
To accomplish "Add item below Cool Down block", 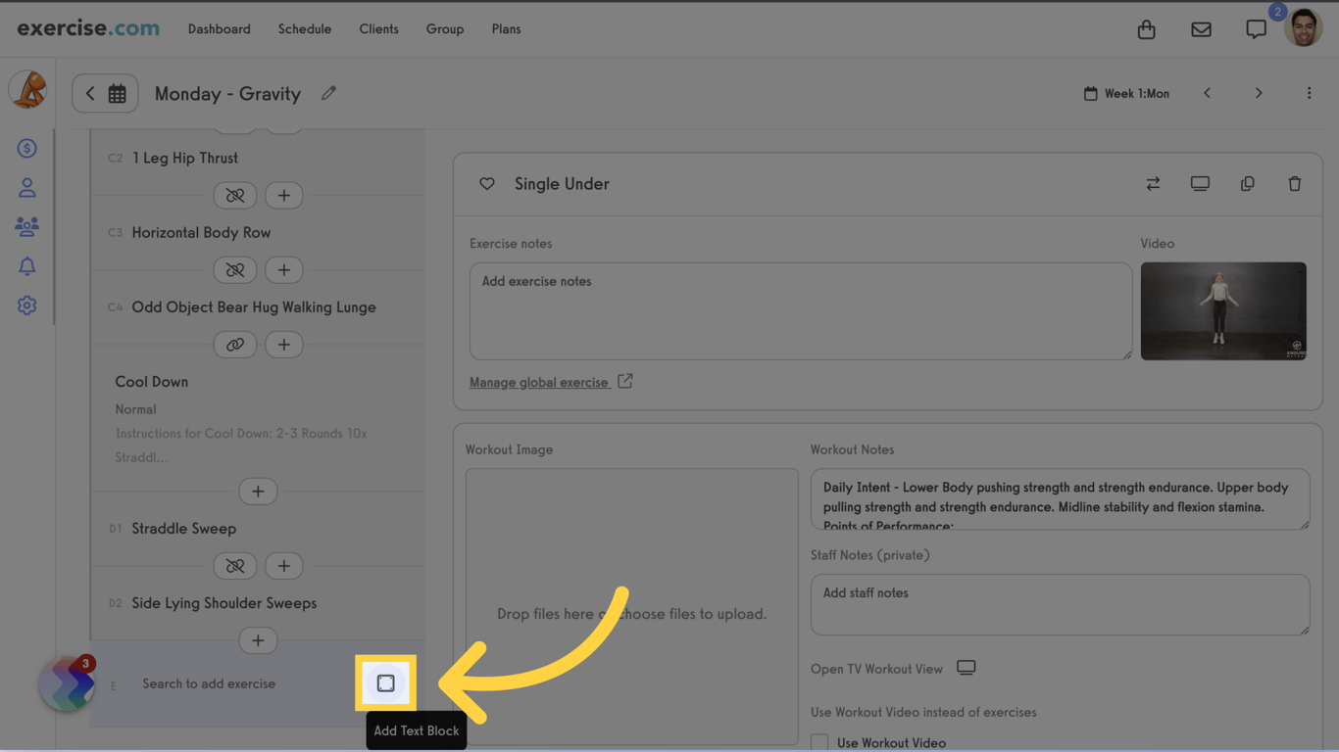I will click(258, 492).
